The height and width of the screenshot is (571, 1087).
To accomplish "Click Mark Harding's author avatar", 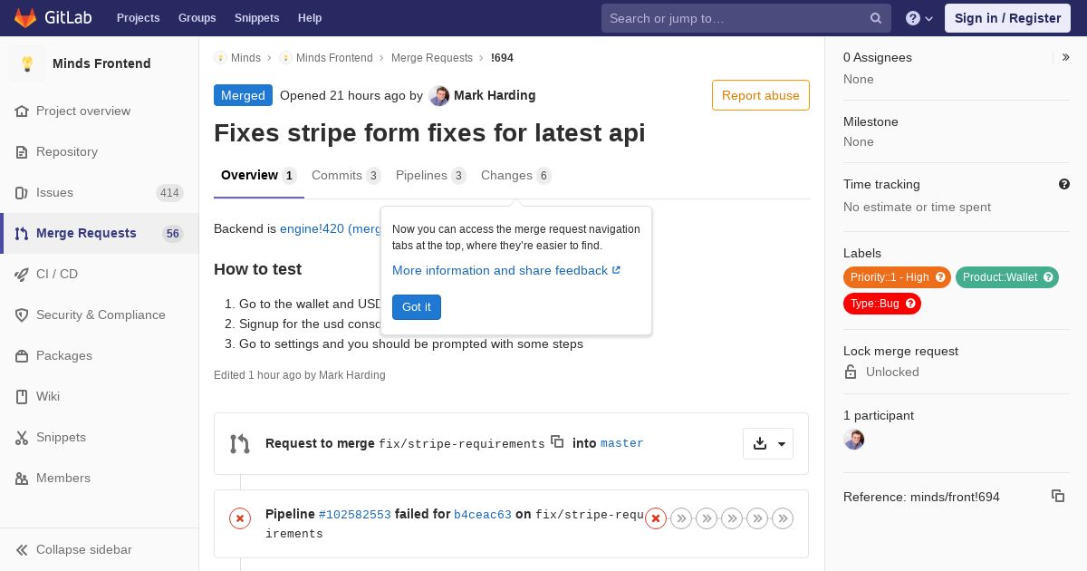I will click(x=439, y=95).
